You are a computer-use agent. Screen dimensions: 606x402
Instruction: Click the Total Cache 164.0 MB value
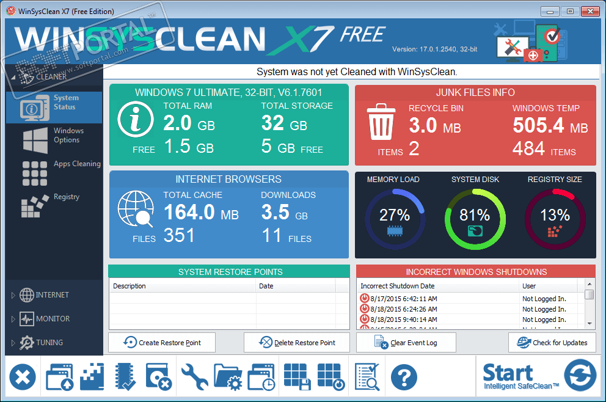tap(202, 212)
